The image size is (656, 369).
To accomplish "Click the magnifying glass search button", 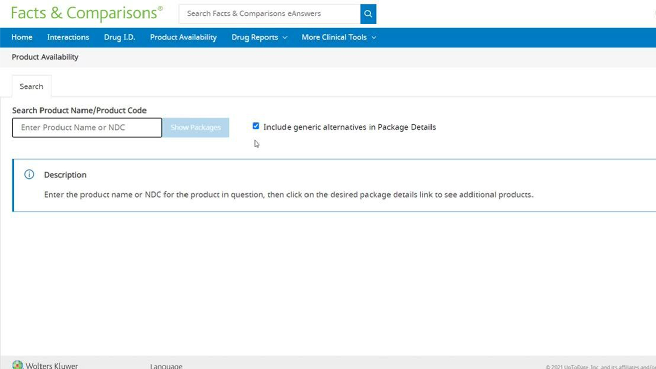I will pos(368,14).
